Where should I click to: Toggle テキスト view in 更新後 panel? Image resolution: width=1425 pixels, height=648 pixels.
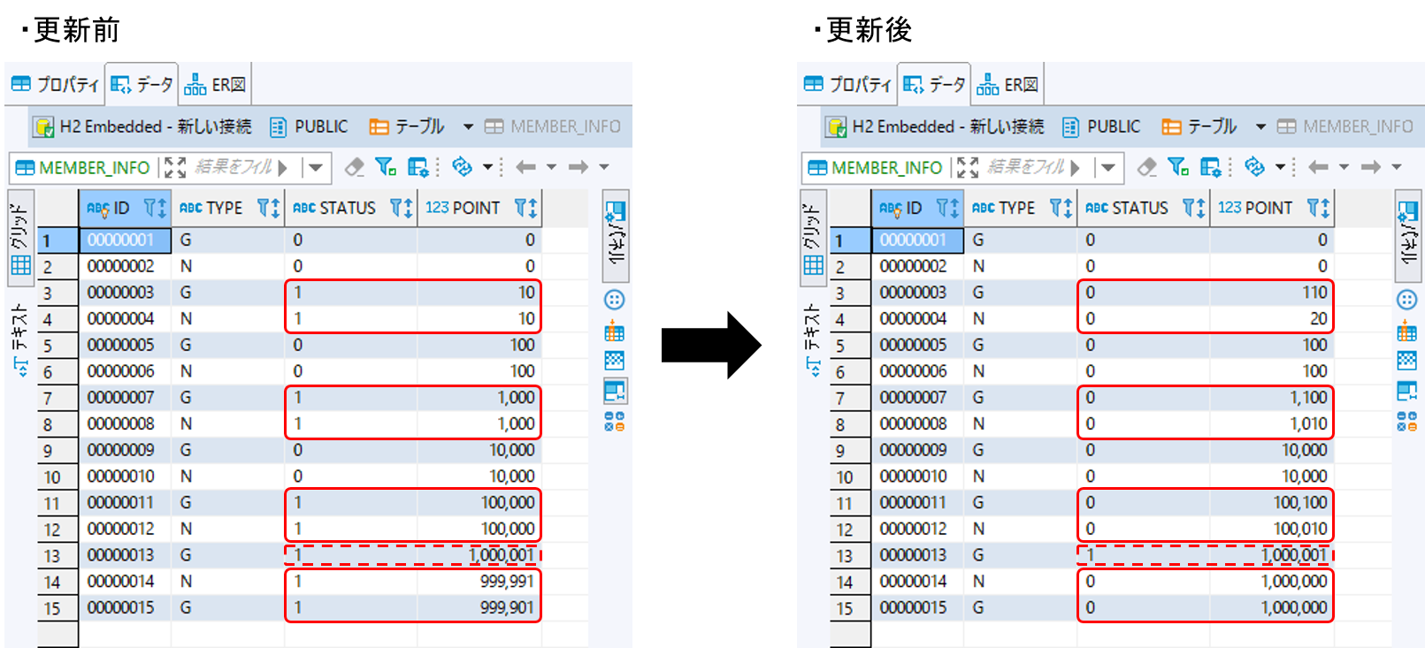pyautogui.click(x=814, y=340)
